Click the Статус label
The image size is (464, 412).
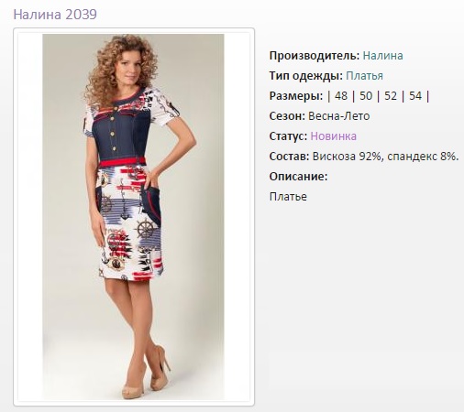point(288,136)
